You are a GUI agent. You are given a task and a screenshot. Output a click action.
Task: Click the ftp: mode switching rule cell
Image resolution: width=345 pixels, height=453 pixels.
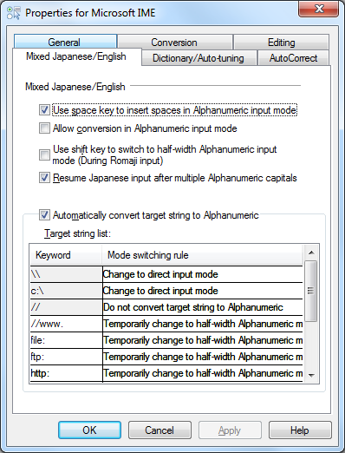coord(203,357)
